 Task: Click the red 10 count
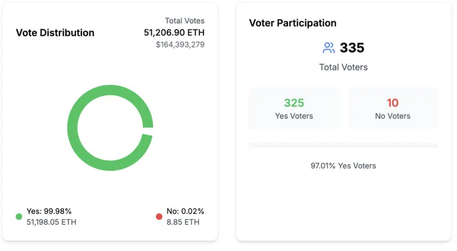(x=392, y=103)
